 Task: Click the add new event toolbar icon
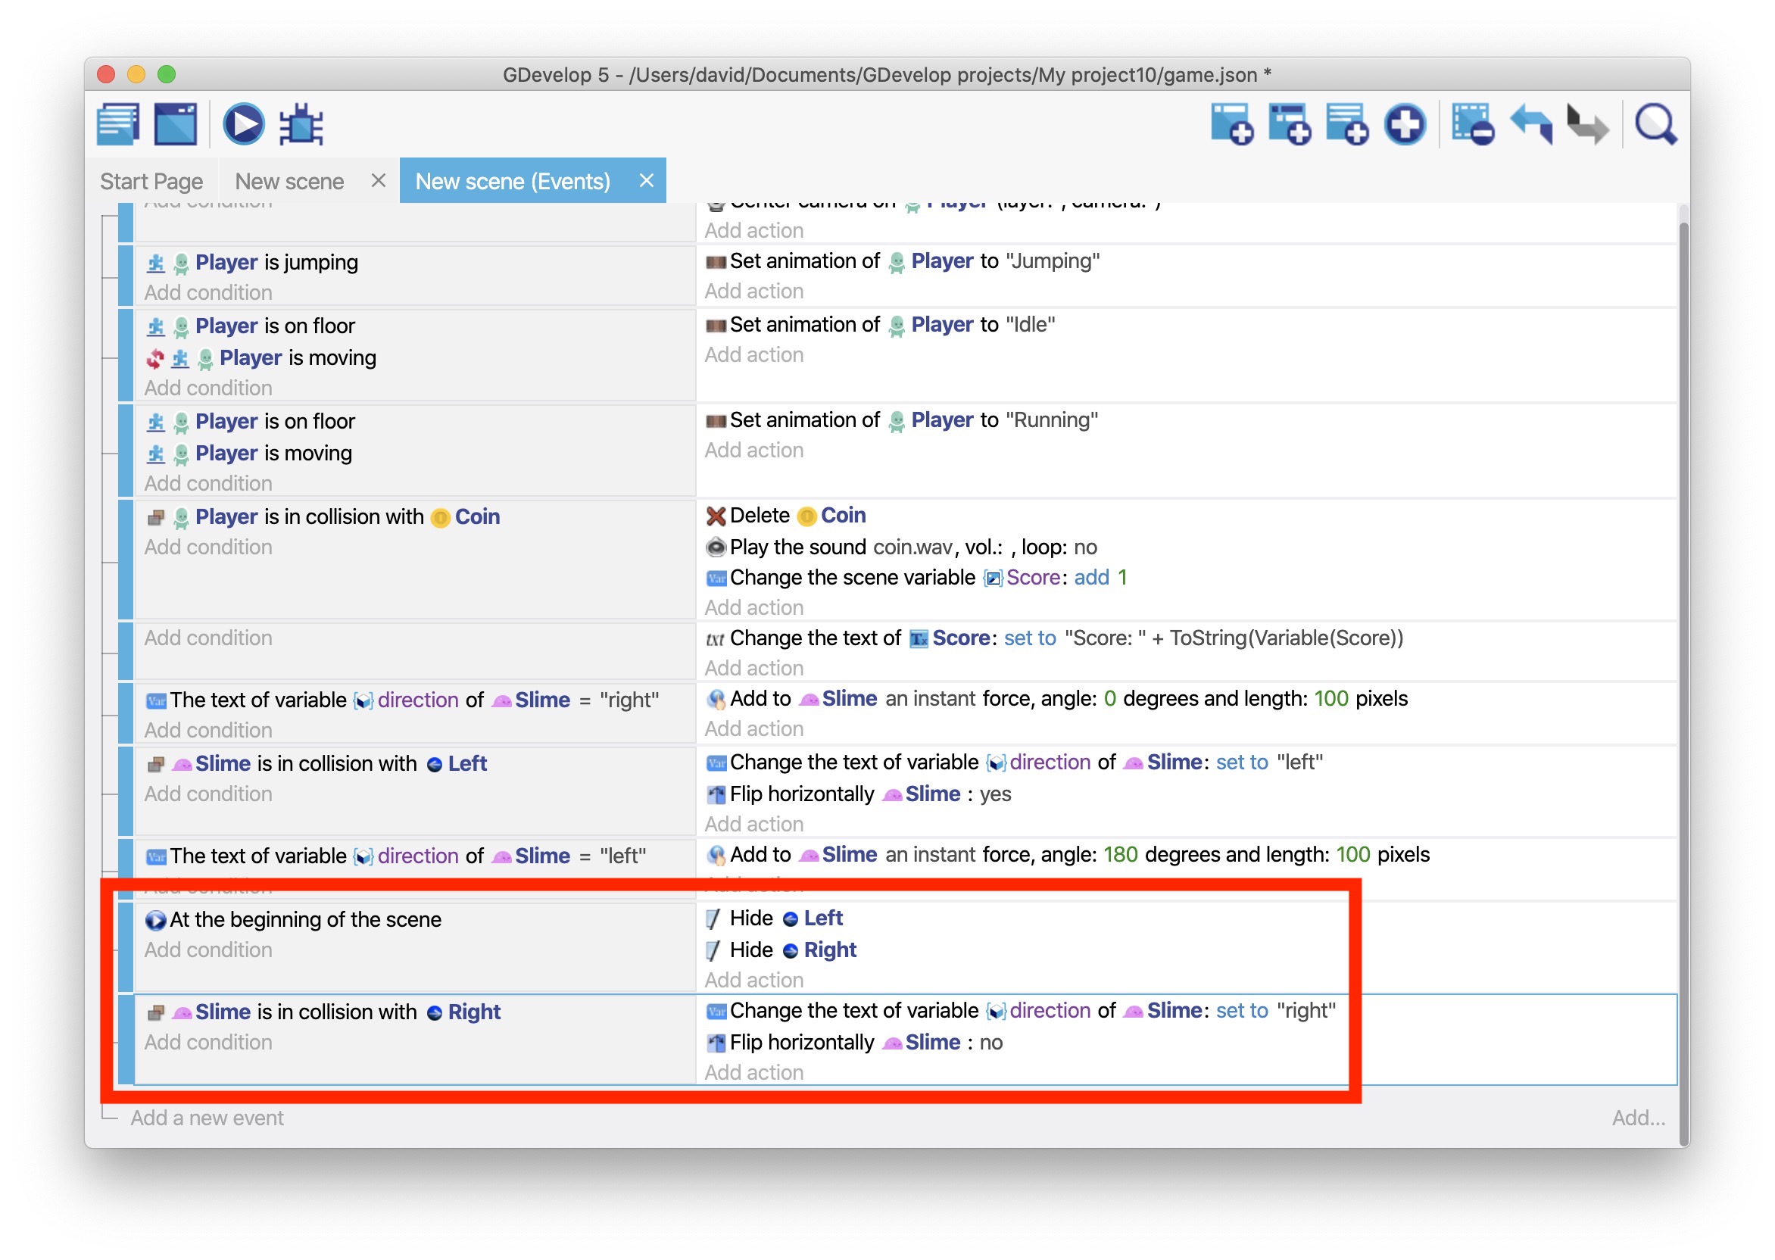pyautogui.click(x=1231, y=124)
